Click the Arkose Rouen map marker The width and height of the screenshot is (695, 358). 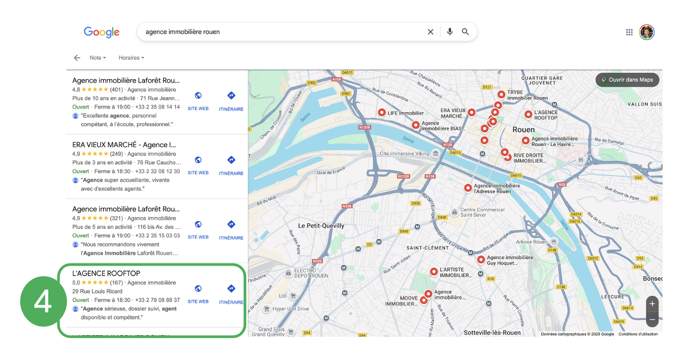click(x=554, y=242)
